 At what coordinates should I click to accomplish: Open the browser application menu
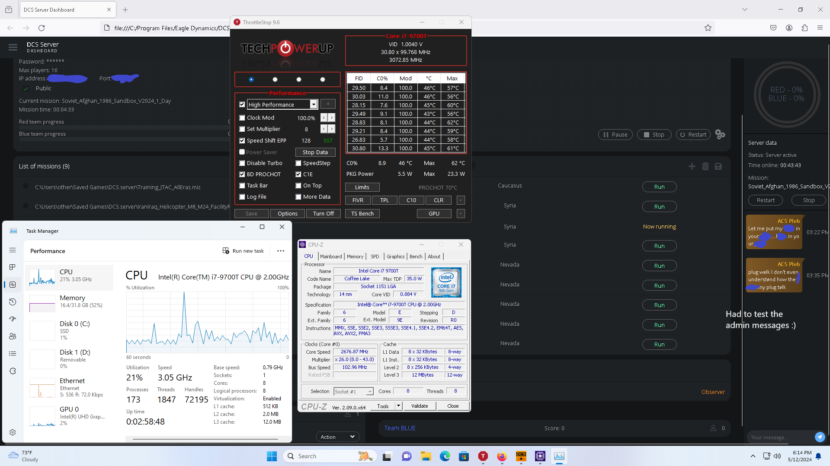pos(820,28)
